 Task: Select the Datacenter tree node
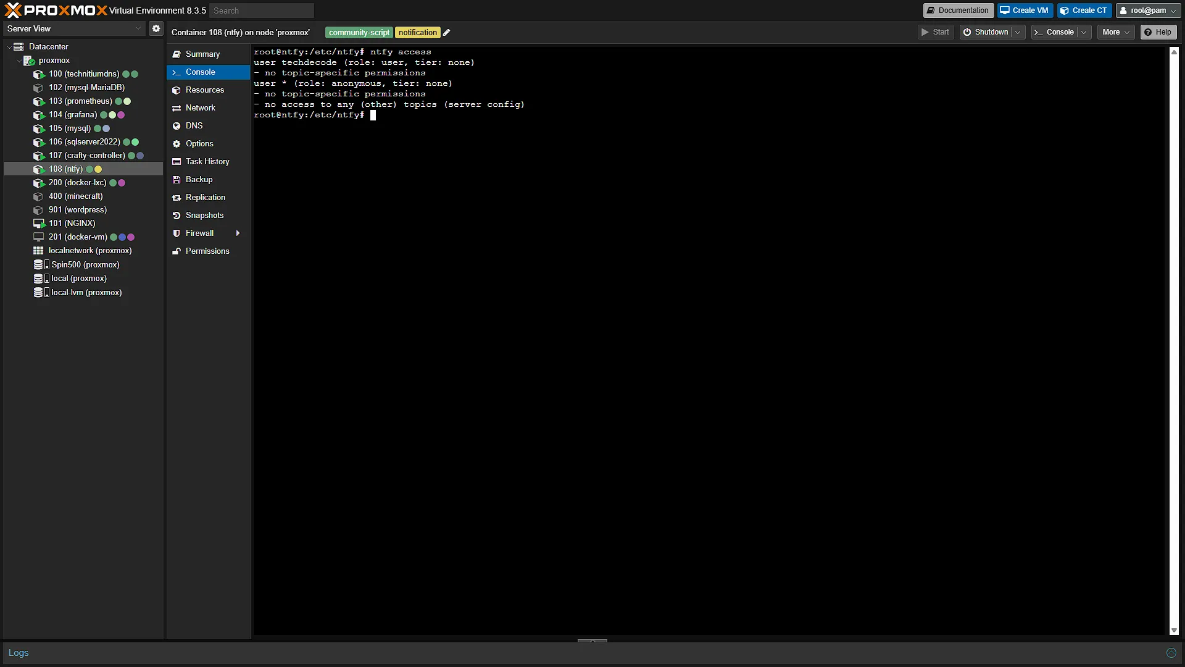pyautogui.click(x=48, y=46)
